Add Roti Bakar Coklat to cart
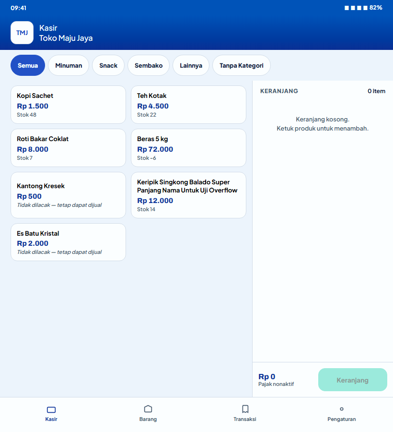The height and width of the screenshot is (432, 393). coord(68,148)
